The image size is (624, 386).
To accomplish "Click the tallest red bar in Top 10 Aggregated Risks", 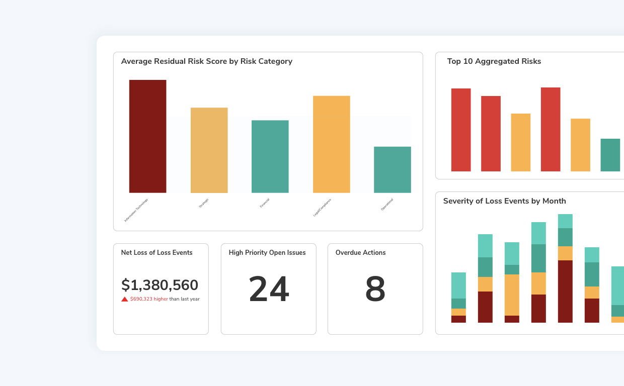I will pos(551,128).
